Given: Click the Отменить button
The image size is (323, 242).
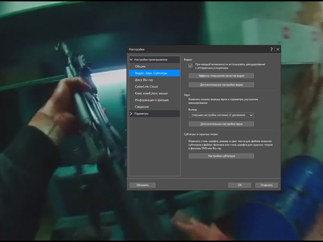Looking at the screenshot, I should pos(266,185).
